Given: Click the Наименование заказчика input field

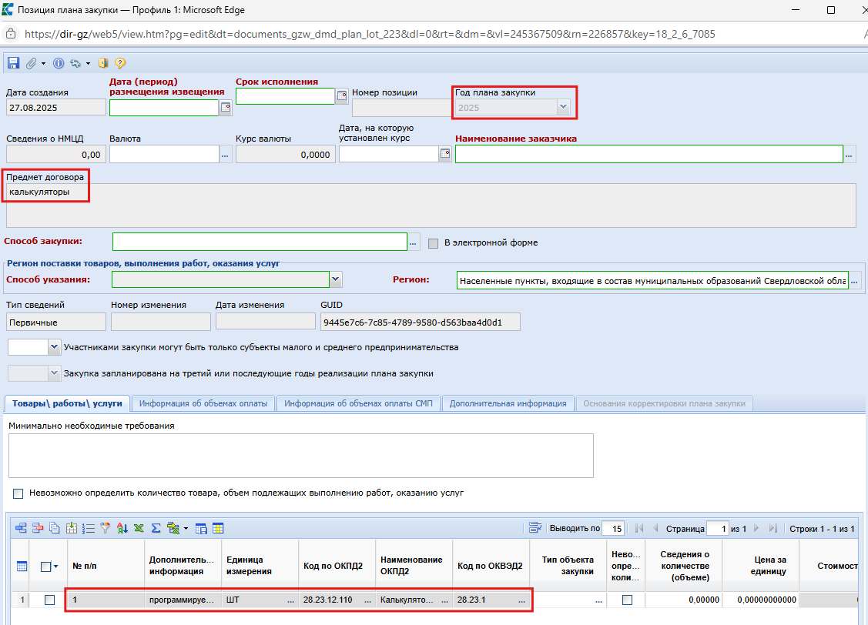Looking at the screenshot, I should [648, 154].
